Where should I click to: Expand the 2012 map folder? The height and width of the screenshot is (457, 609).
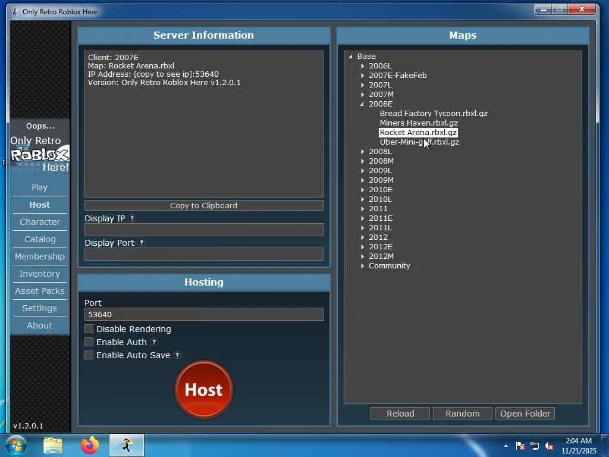pos(362,237)
